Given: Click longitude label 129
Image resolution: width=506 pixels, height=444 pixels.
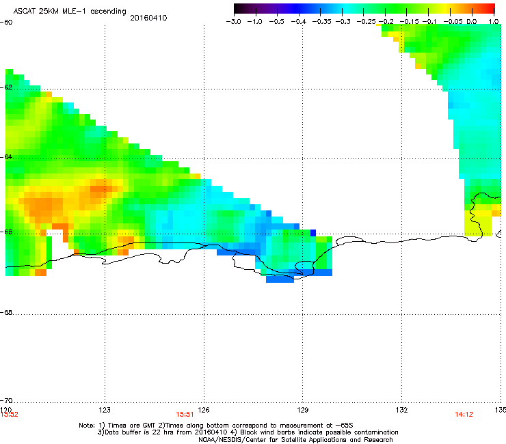Looking at the screenshot, I should pos(303,410).
